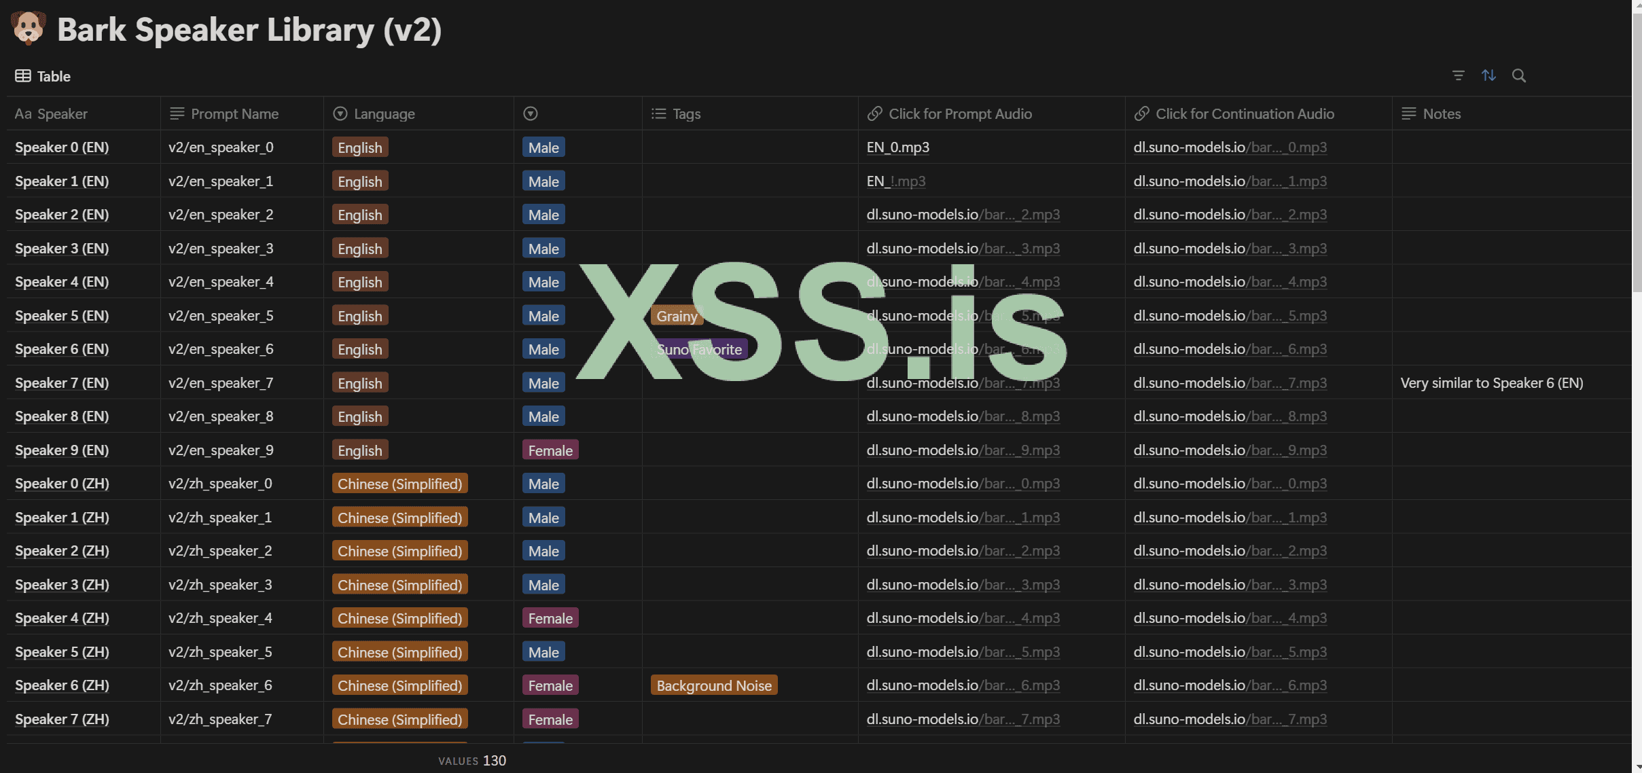Open the EN_0.mp3 prompt audio link
This screenshot has height=773, width=1642.
point(897,147)
